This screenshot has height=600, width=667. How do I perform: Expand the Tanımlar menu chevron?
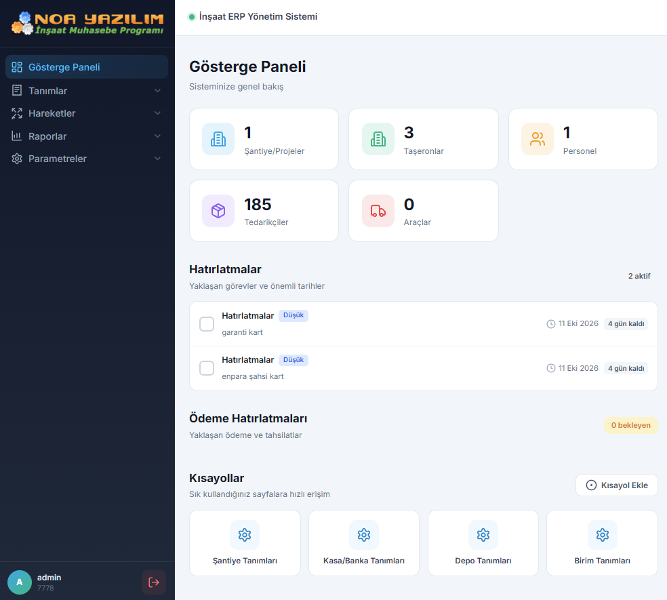tap(157, 91)
